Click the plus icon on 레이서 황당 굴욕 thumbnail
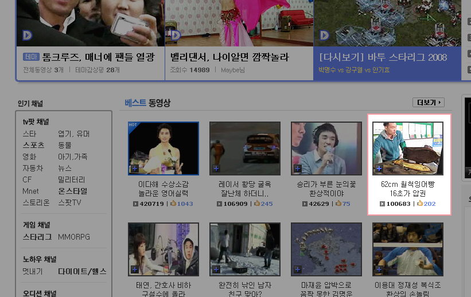The width and height of the screenshot is (471, 297). 216,169
